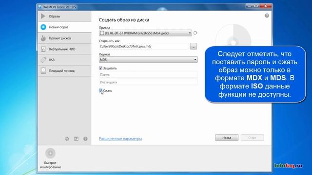Image resolution: width=312 pixels, height=175 pixels.
Task: Uncheck the Защитить checkbox
Action: pyautogui.click(x=101, y=68)
